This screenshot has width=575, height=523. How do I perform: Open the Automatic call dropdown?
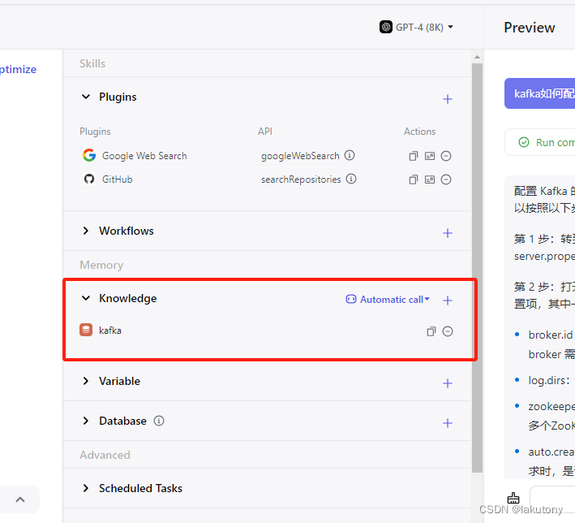point(388,300)
